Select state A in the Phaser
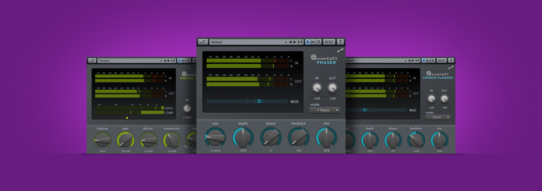 [x=308, y=42]
